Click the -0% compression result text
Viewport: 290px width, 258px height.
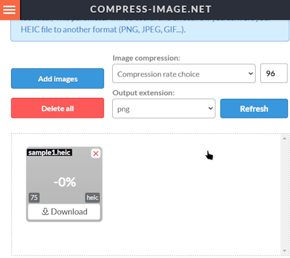pos(65,182)
